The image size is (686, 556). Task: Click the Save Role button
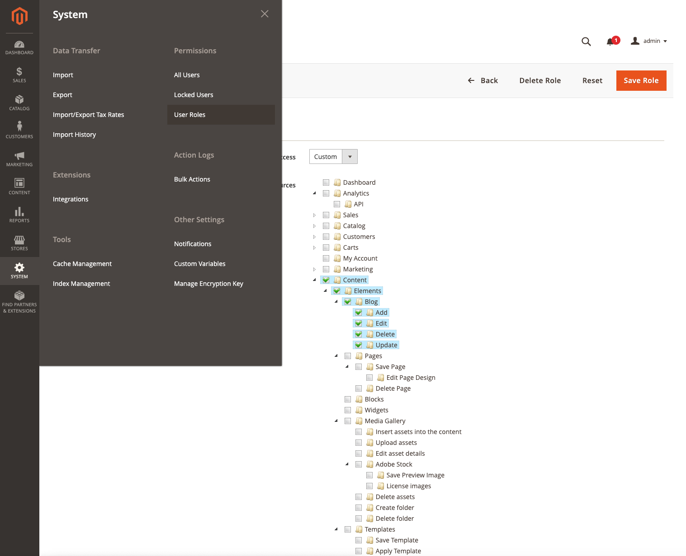coord(641,80)
